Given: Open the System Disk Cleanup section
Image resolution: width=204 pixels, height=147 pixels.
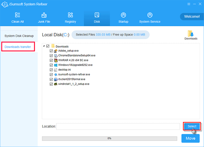Looking at the screenshot, I should coord(19,36).
